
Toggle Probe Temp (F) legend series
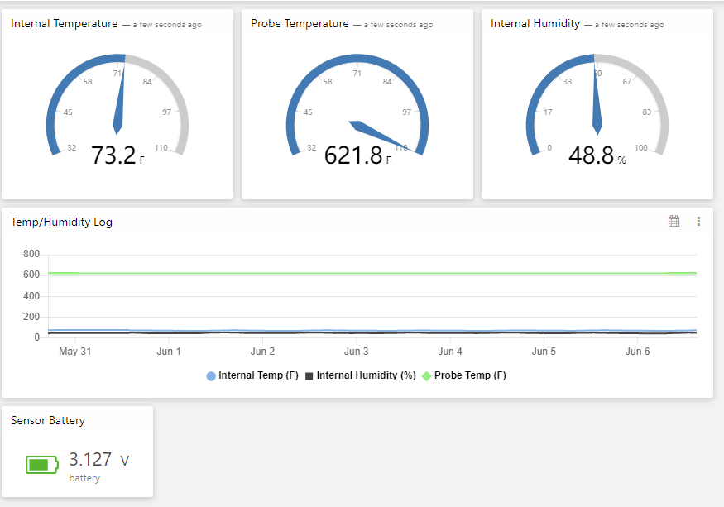coord(464,375)
